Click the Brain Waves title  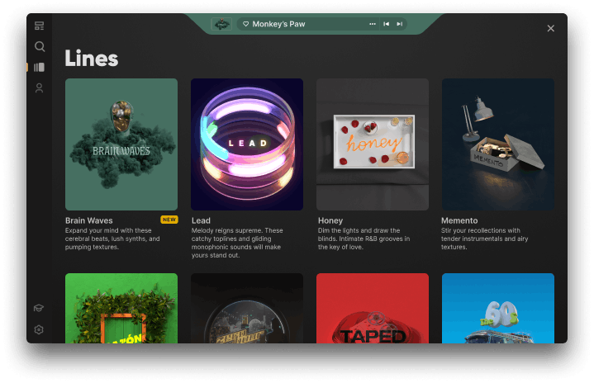tap(88, 220)
